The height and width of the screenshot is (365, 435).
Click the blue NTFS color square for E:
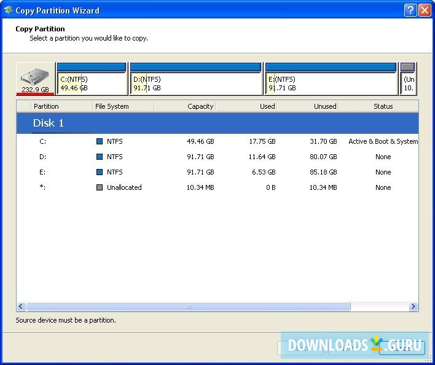pyautogui.click(x=100, y=172)
